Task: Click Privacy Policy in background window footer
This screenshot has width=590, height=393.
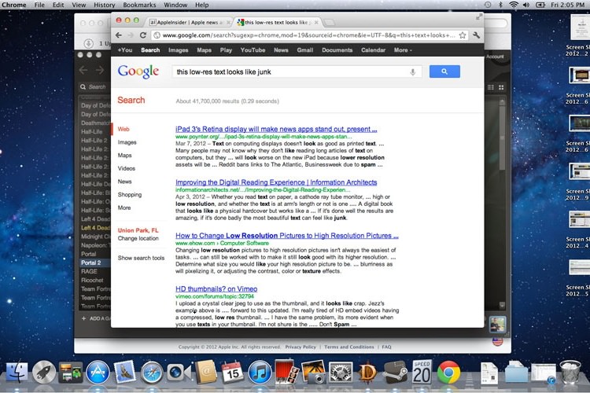Action: (301, 347)
